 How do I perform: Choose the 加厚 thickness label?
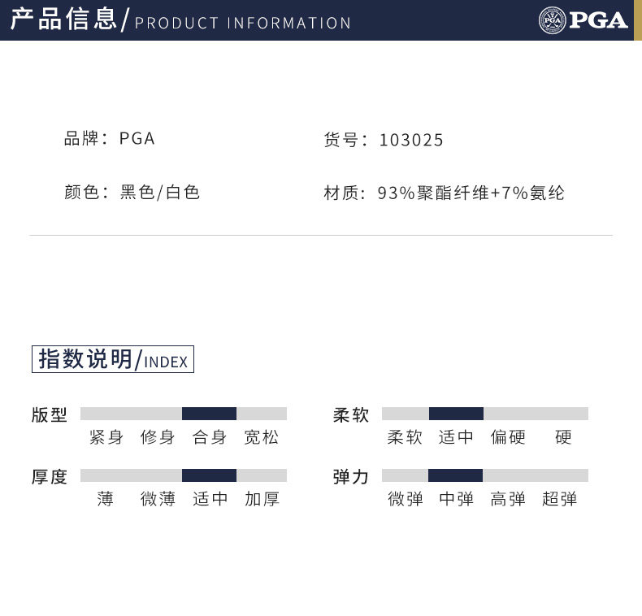click(262, 499)
